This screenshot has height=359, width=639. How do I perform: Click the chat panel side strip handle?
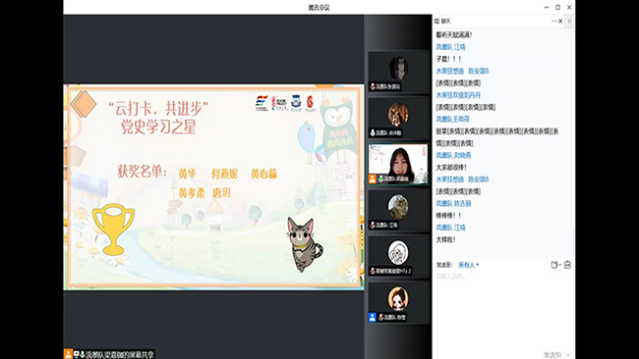coord(569,22)
